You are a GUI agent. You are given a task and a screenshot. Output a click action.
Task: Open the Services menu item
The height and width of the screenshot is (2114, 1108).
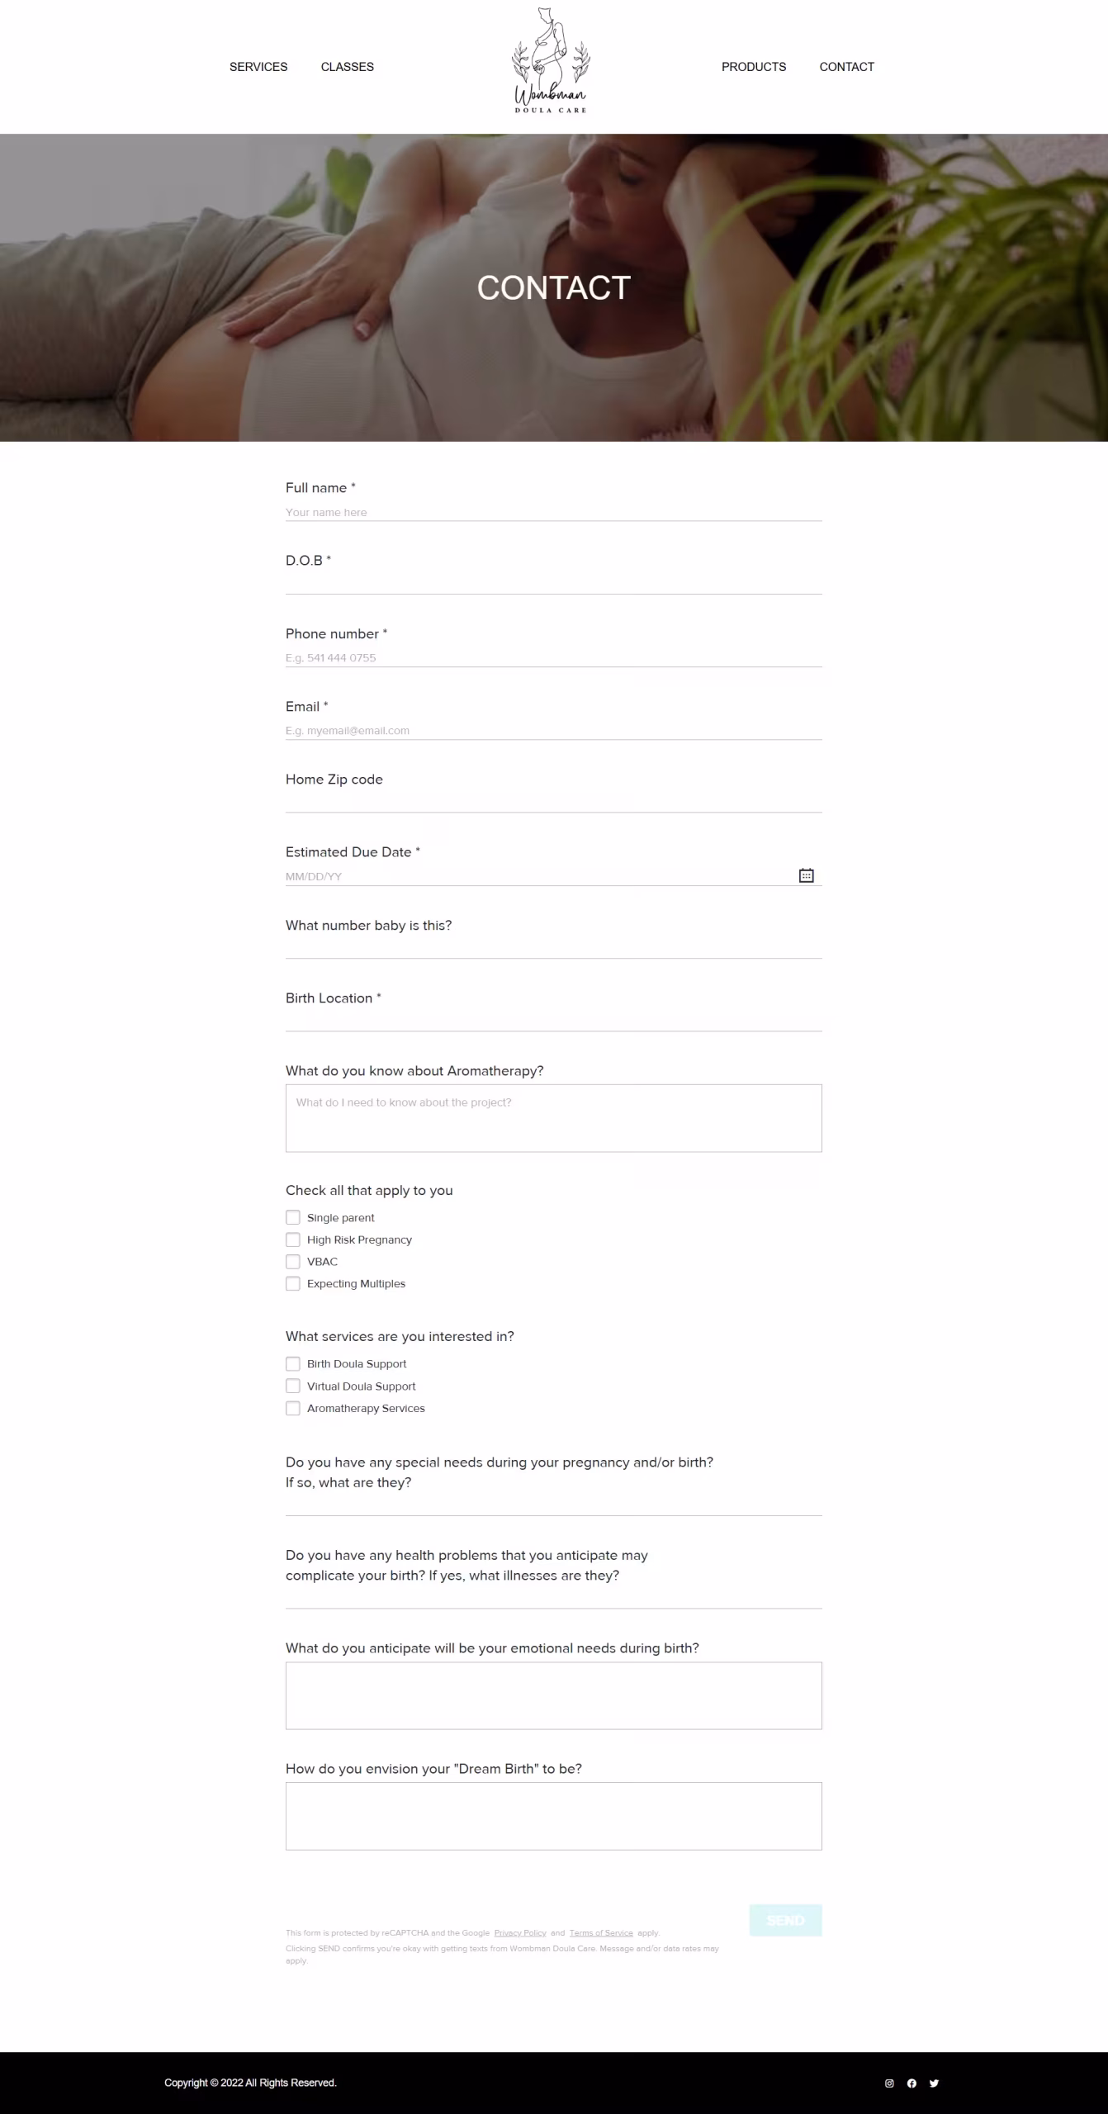point(258,67)
